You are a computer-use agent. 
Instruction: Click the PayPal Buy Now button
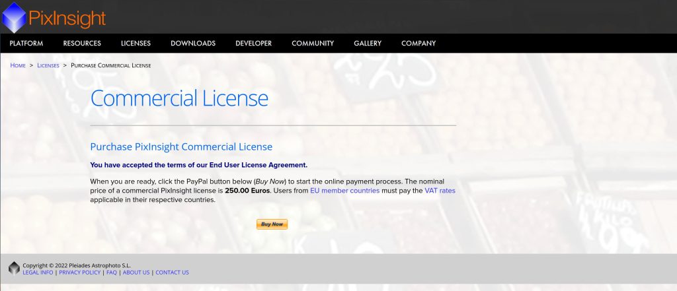(x=272, y=224)
